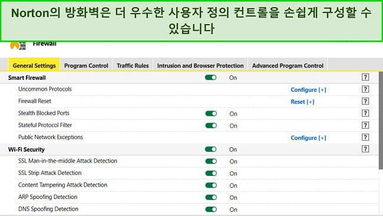Open help for Public Network Exceptions
This screenshot has height=216, width=383.
point(365,137)
